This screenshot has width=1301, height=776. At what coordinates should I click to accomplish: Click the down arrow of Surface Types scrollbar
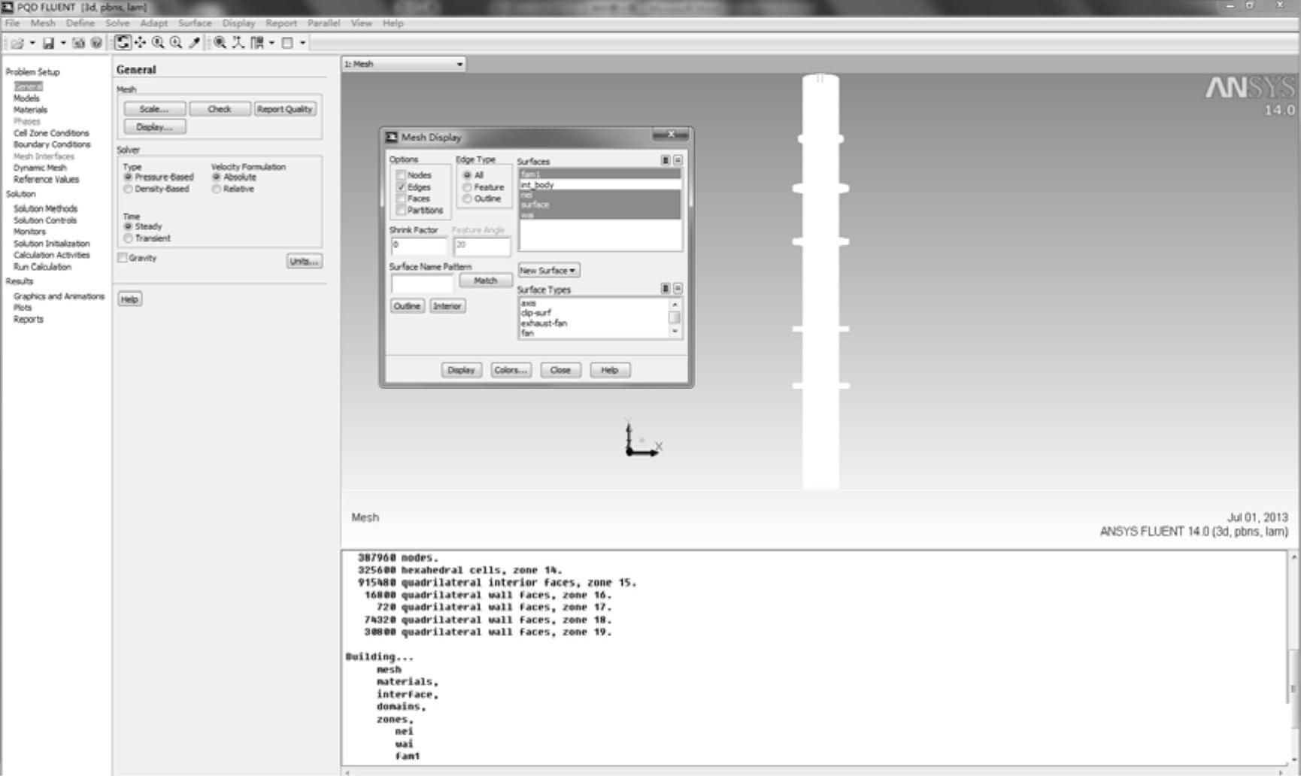(x=674, y=332)
